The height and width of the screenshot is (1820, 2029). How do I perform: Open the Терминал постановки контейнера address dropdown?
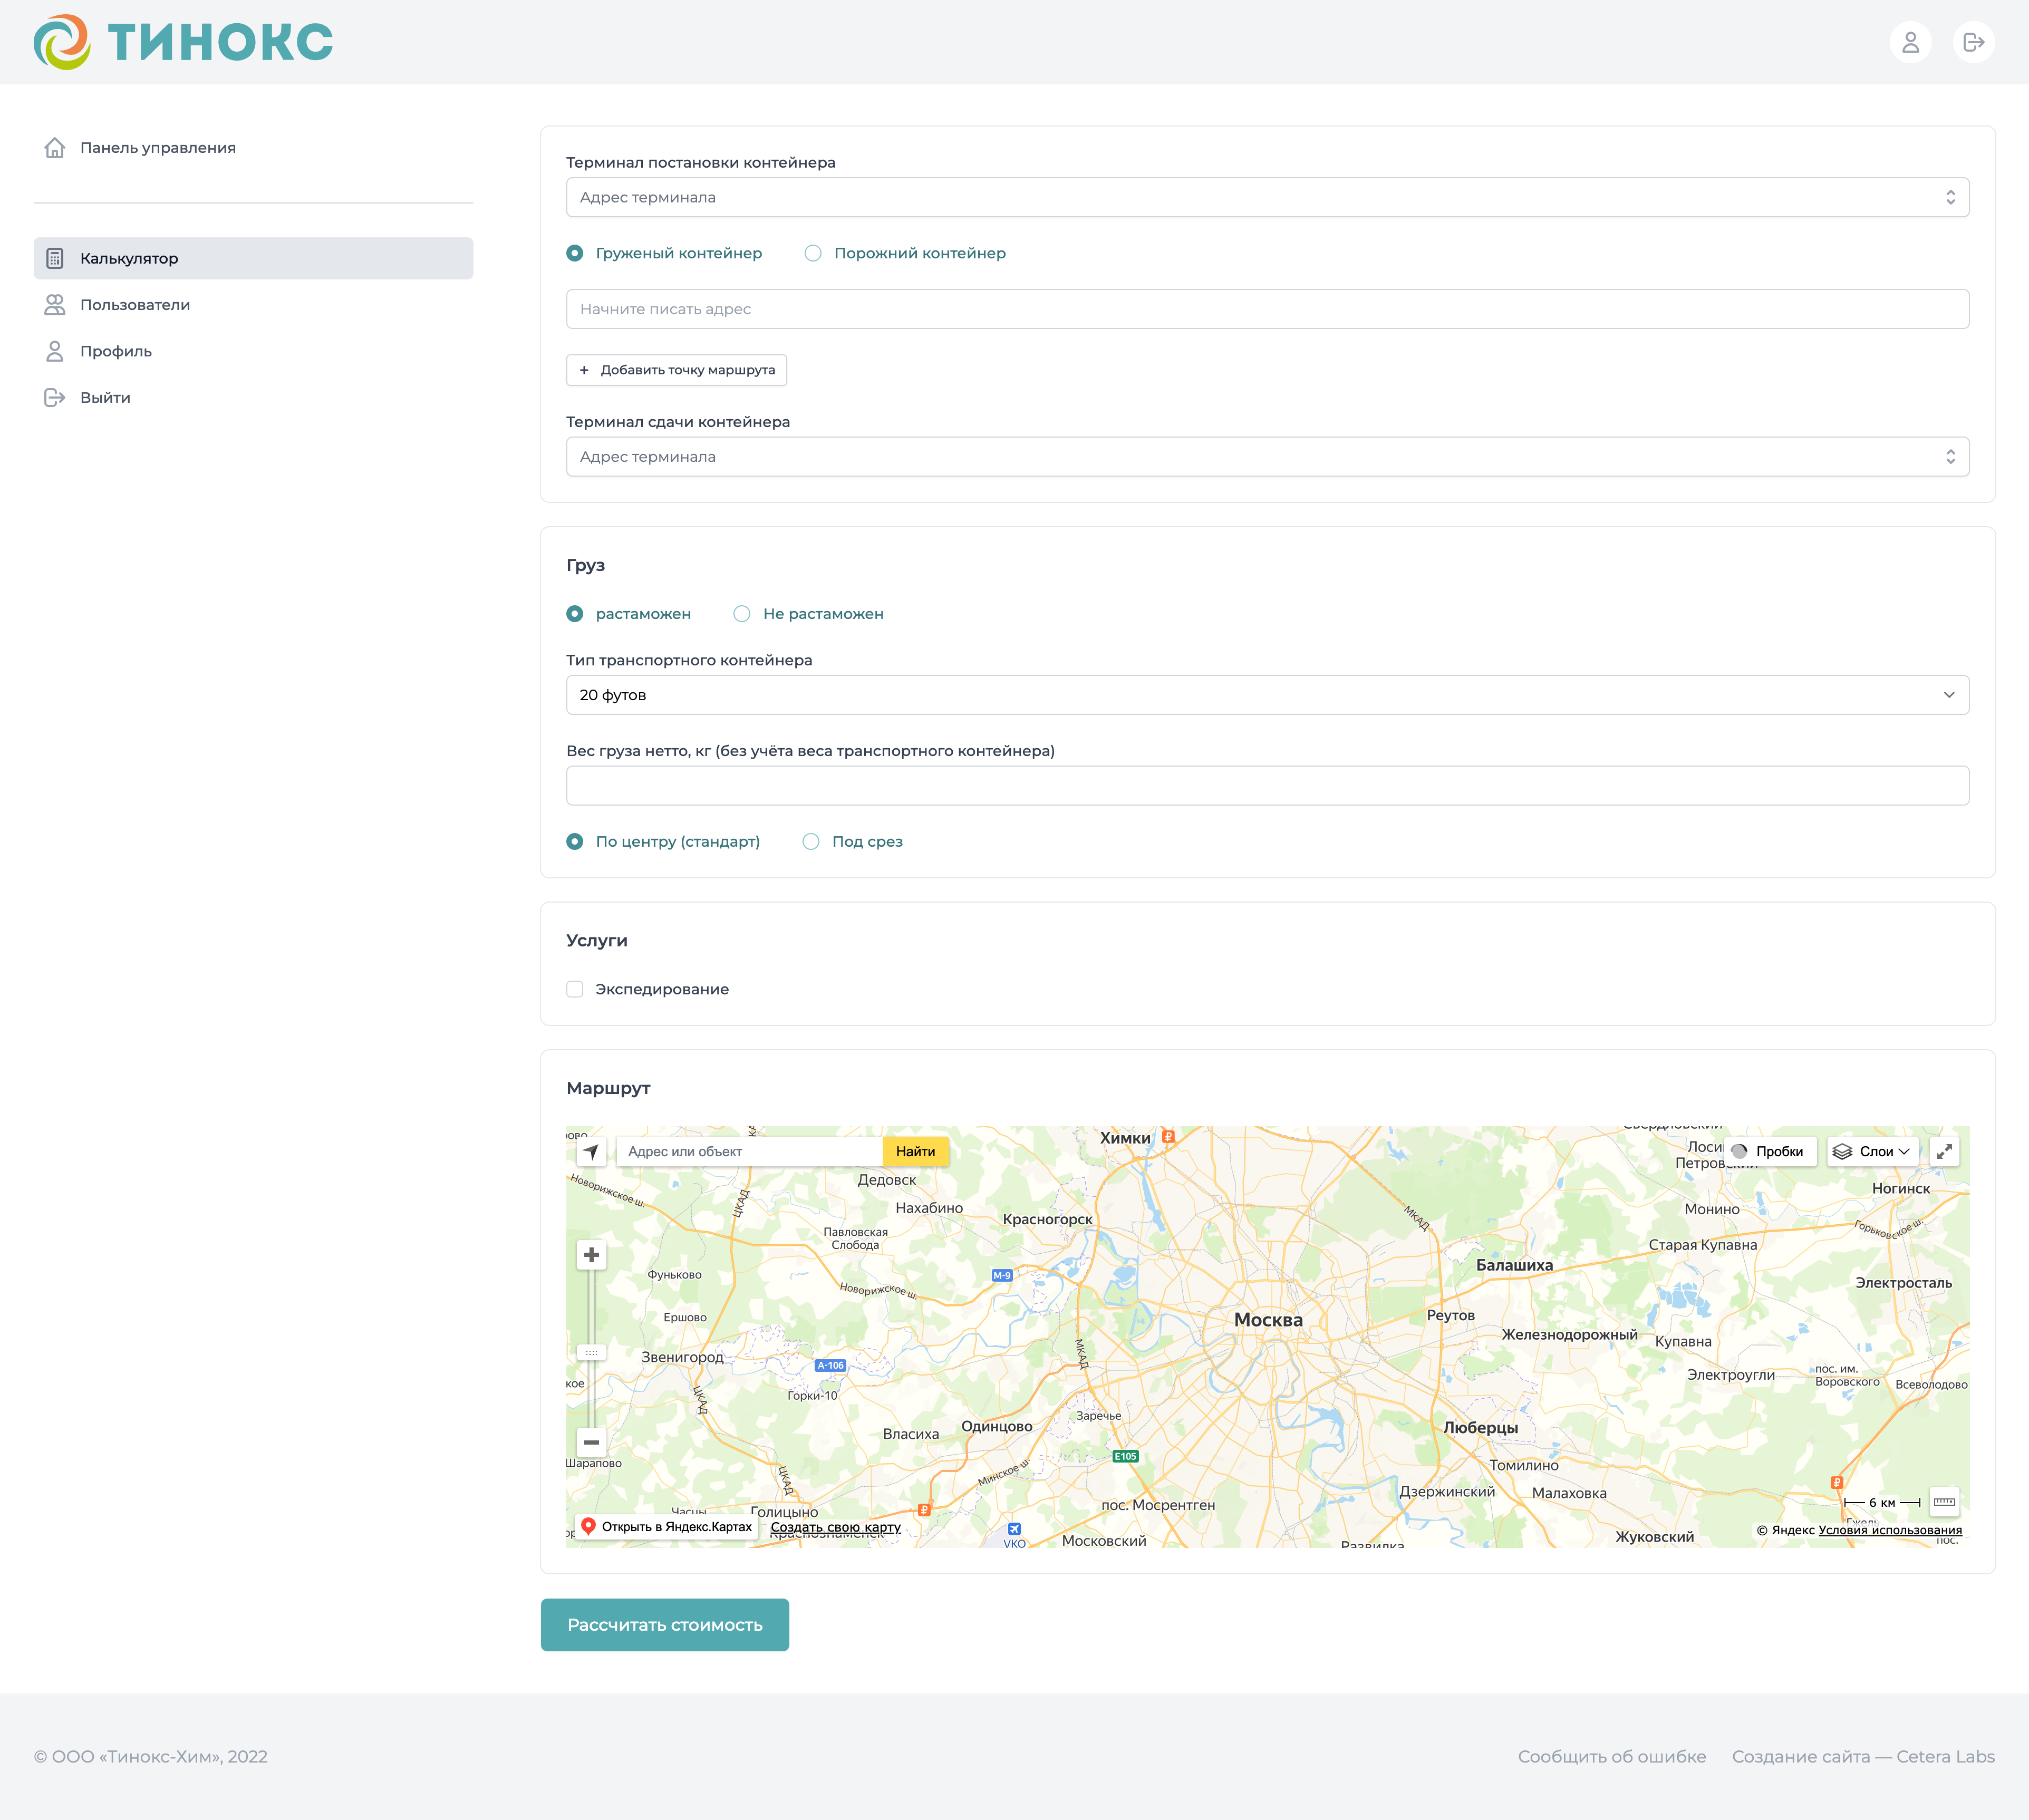[x=1267, y=197]
